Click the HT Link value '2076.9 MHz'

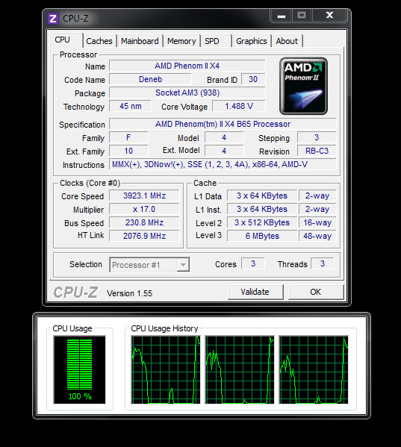point(144,236)
